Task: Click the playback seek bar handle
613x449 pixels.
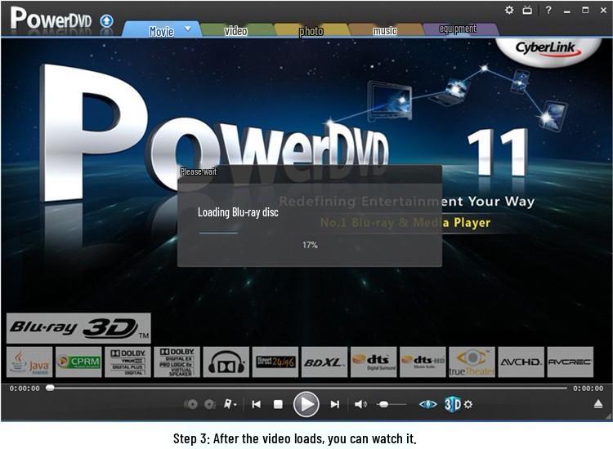Action: pos(50,388)
